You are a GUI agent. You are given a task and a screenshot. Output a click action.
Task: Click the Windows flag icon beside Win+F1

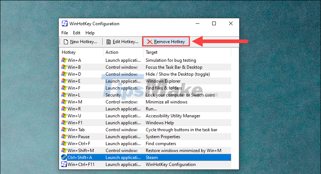pos(64,123)
